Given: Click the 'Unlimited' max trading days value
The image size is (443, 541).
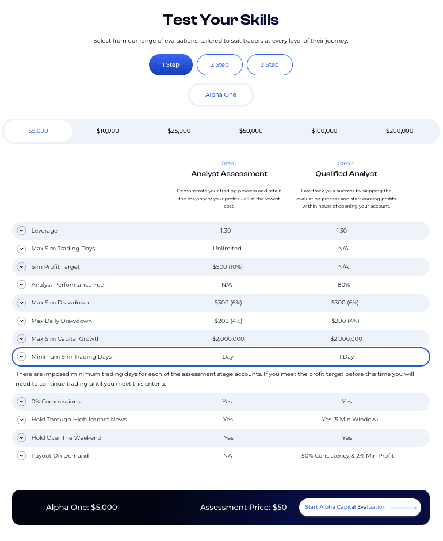Looking at the screenshot, I should tap(227, 249).
